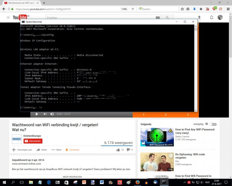Open a new Firefox tab
Screen dimensions: 232x186
tap(44, 3)
